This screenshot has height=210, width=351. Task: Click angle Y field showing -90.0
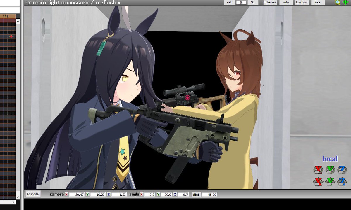(x=166, y=195)
